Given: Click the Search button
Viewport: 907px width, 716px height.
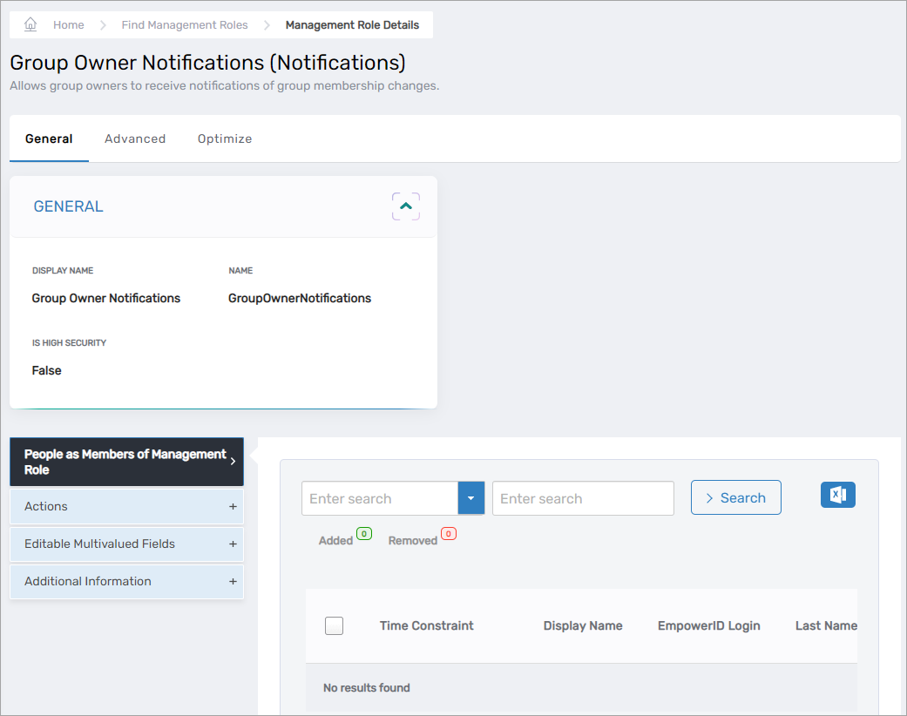Looking at the screenshot, I should (735, 497).
